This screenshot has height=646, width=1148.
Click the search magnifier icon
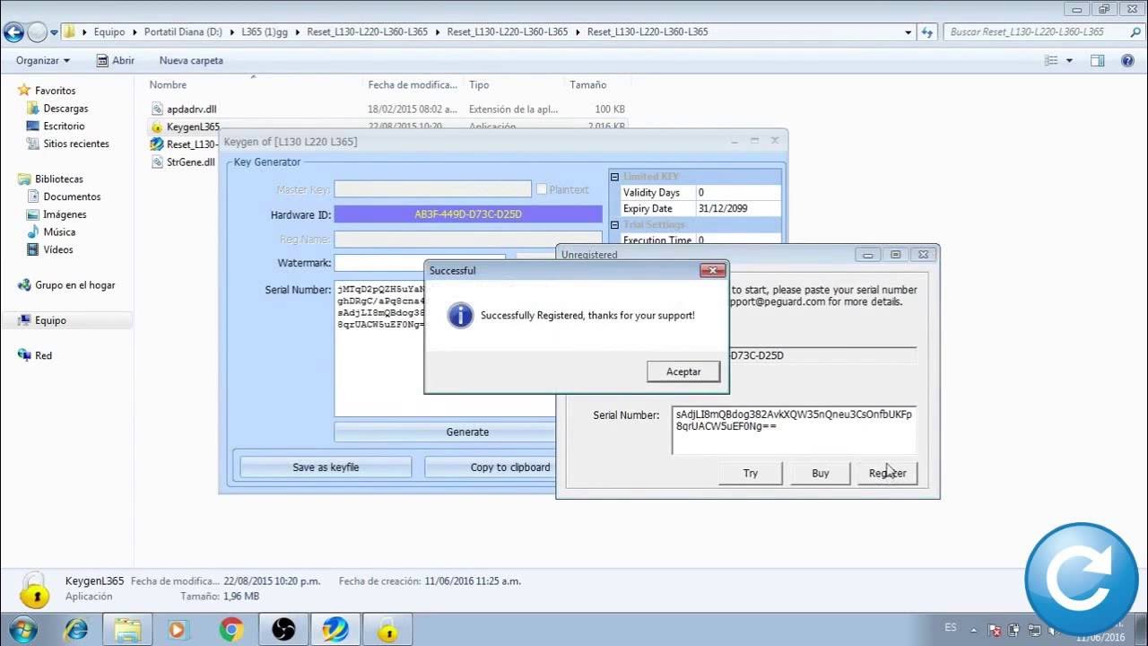click(1135, 32)
